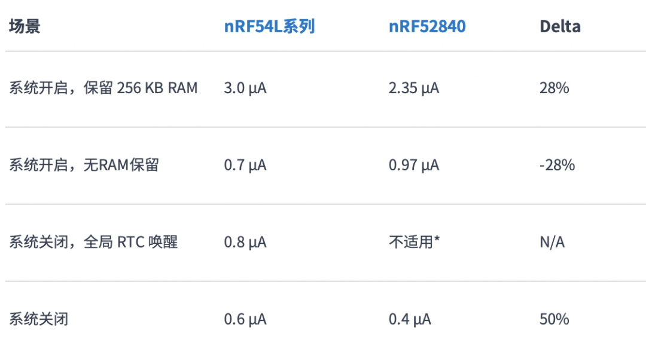646x352 pixels.
Task: Click the 0.7 µA cell
Action: click(245, 165)
